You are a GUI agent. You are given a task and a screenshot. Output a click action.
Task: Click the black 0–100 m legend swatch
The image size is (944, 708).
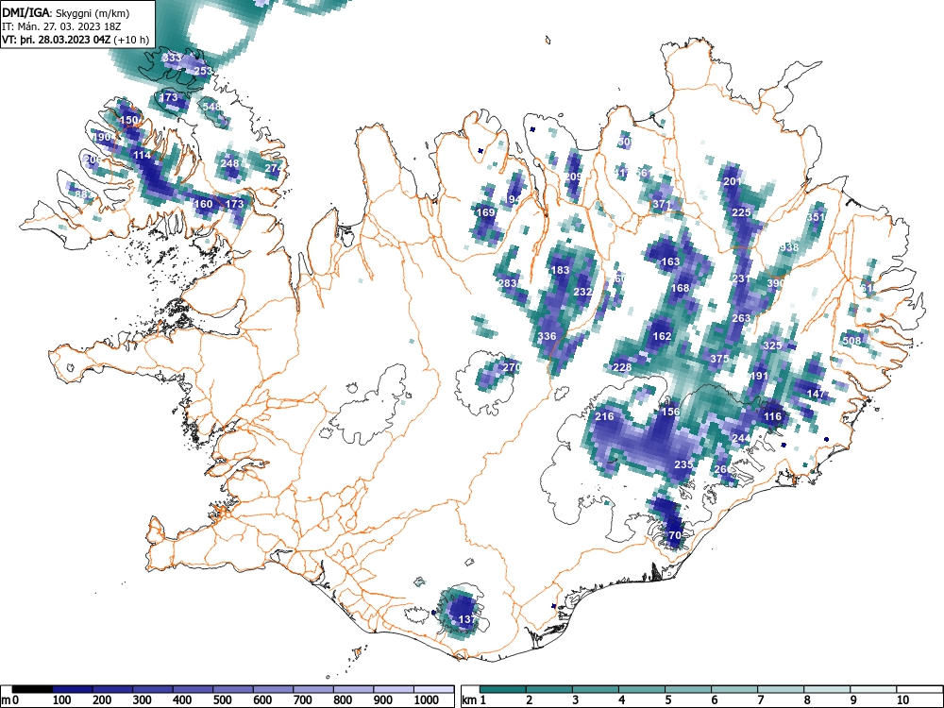32,689
